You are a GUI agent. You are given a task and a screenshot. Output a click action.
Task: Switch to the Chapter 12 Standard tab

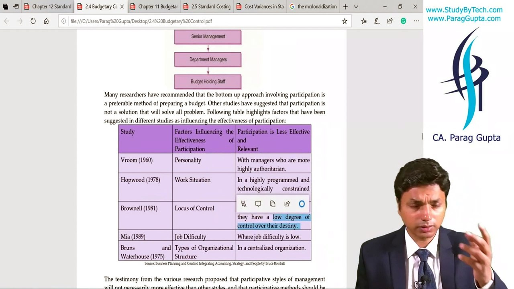(48, 6)
